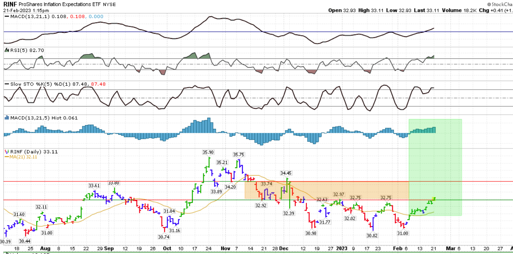Click the RSI(5) indicator legend icon
Screen dimensions: 513x254
pos(6,50)
